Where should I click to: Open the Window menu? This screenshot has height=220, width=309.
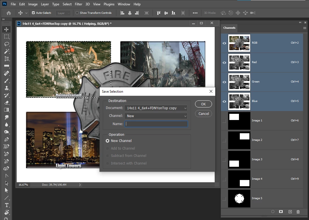[x=124, y=4]
